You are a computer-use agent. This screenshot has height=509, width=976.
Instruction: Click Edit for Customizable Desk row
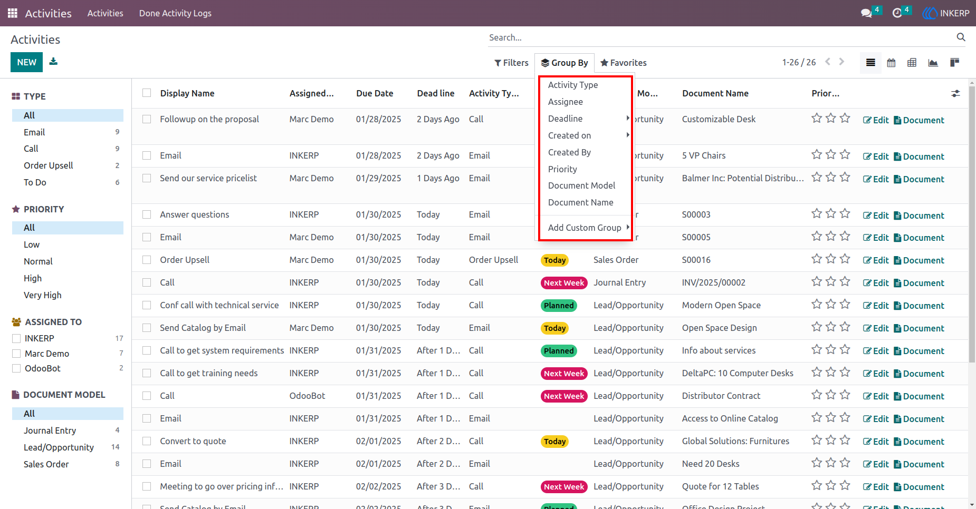pos(876,120)
